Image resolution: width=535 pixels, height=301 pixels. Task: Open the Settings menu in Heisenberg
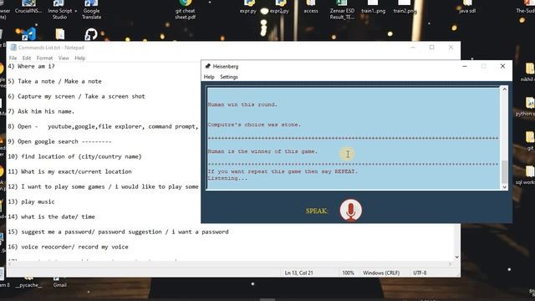(229, 77)
